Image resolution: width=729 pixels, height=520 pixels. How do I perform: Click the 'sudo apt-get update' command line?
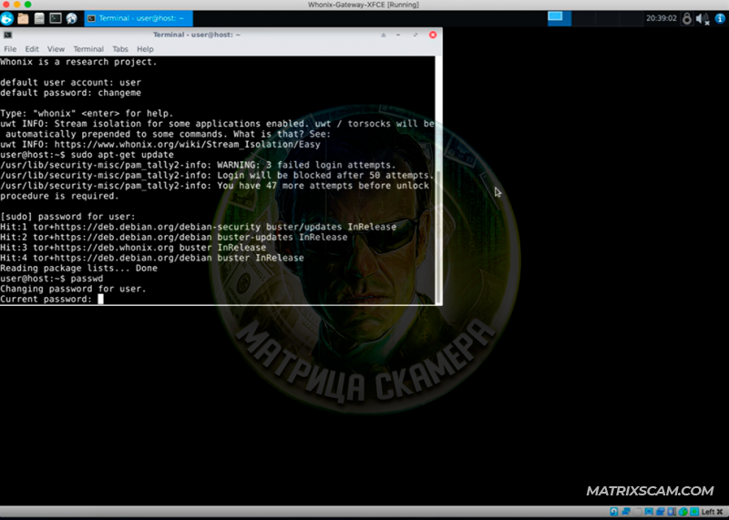[87, 155]
